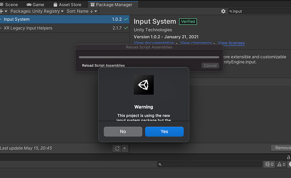Select the XR Legacy Input Helpers row
291x178 pixels.
point(65,28)
